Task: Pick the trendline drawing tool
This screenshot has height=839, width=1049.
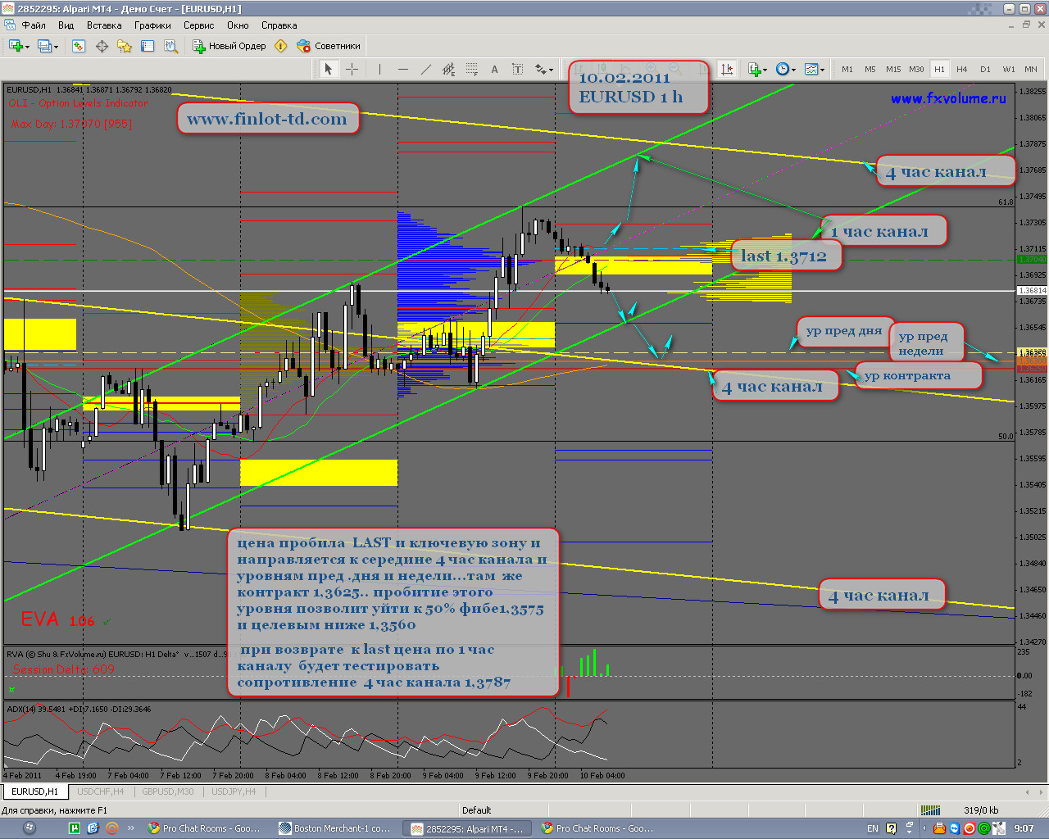Action: tap(425, 70)
